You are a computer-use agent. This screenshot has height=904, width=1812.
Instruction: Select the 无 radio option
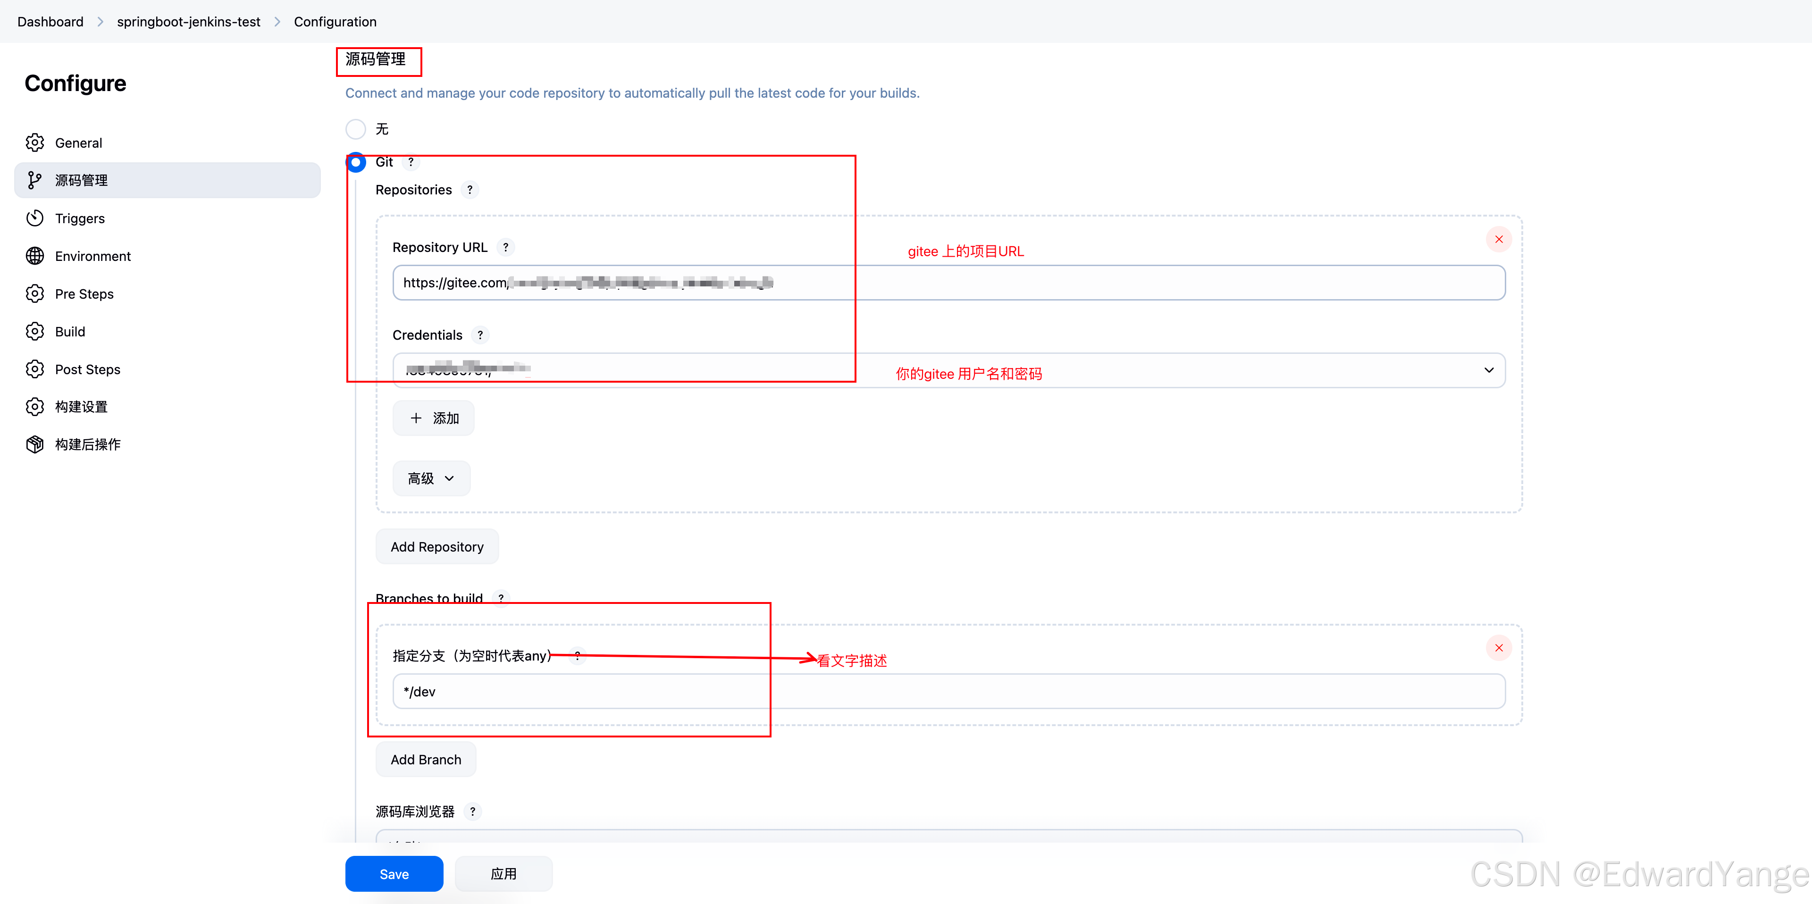[x=356, y=129]
